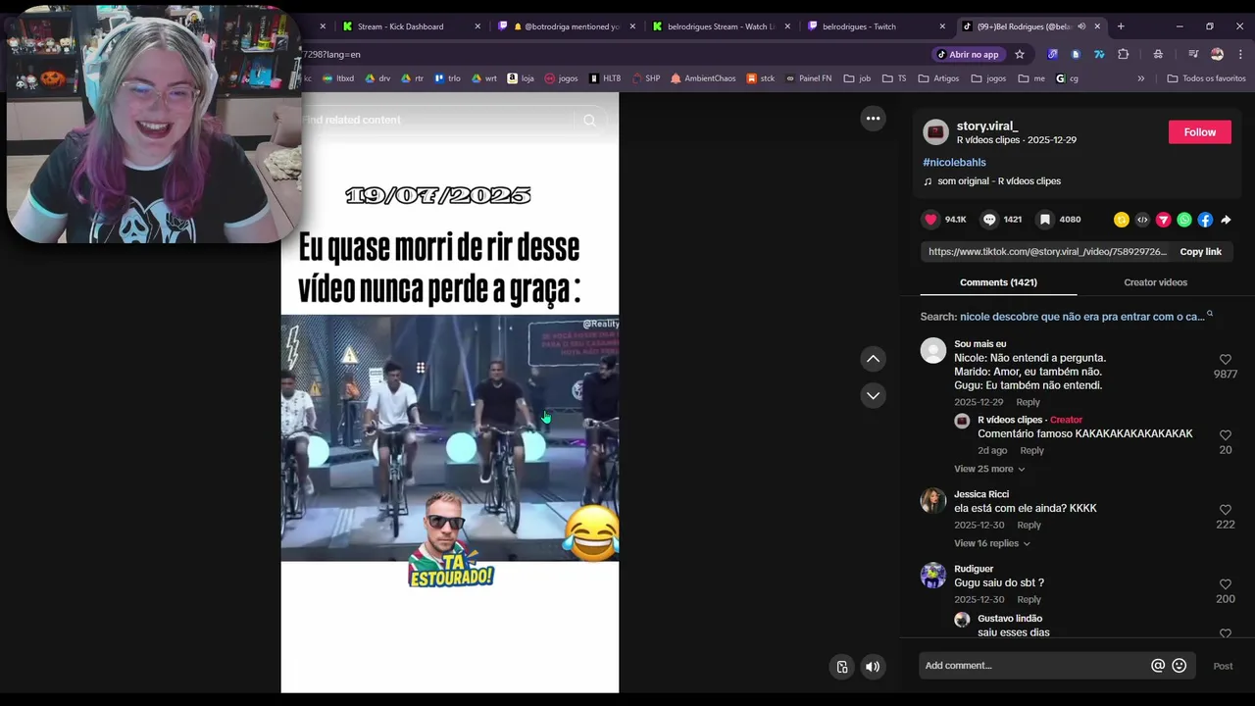Mute the TikTok tab audio icon
This screenshot has height=706, width=1255.
tap(1081, 26)
